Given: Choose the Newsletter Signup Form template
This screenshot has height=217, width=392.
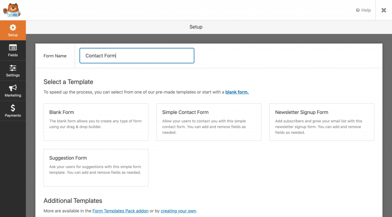Looking at the screenshot, I should click(x=322, y=122).
